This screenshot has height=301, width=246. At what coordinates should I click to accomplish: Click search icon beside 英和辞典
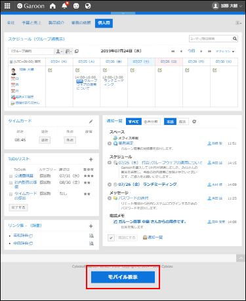click(91, 236)
